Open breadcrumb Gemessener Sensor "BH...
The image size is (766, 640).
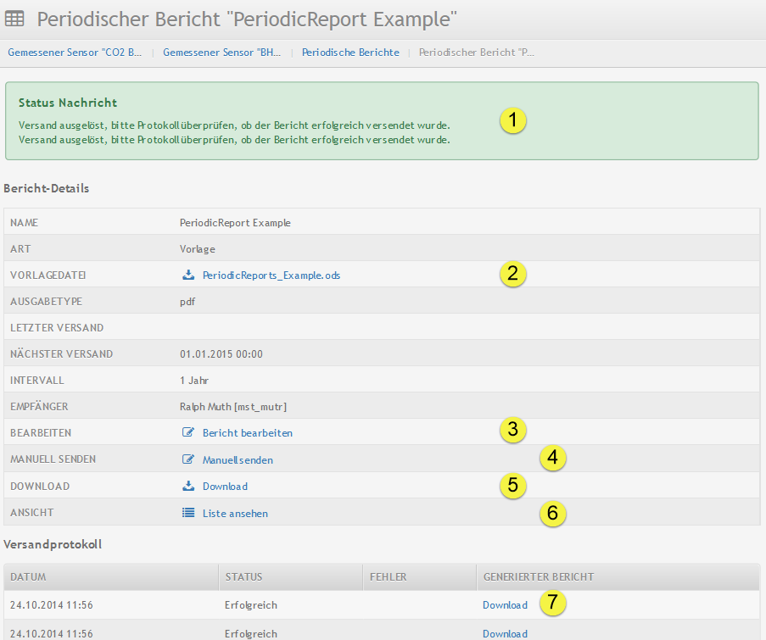click(221, 53)
